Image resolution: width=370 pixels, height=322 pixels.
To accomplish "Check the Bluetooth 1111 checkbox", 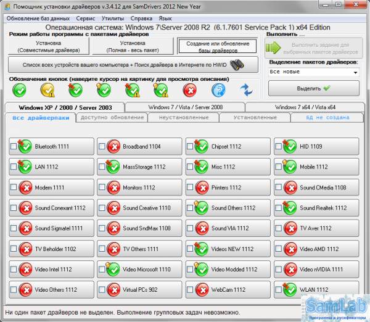I will (x=14, y=146).
